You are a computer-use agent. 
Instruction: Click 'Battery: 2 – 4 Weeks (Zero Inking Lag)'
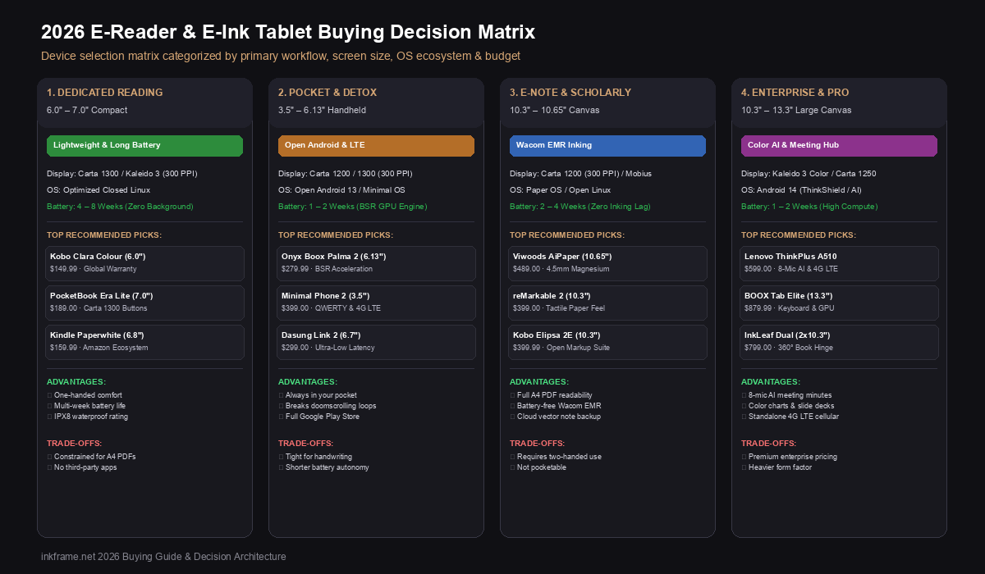click(x=582, y=207)
